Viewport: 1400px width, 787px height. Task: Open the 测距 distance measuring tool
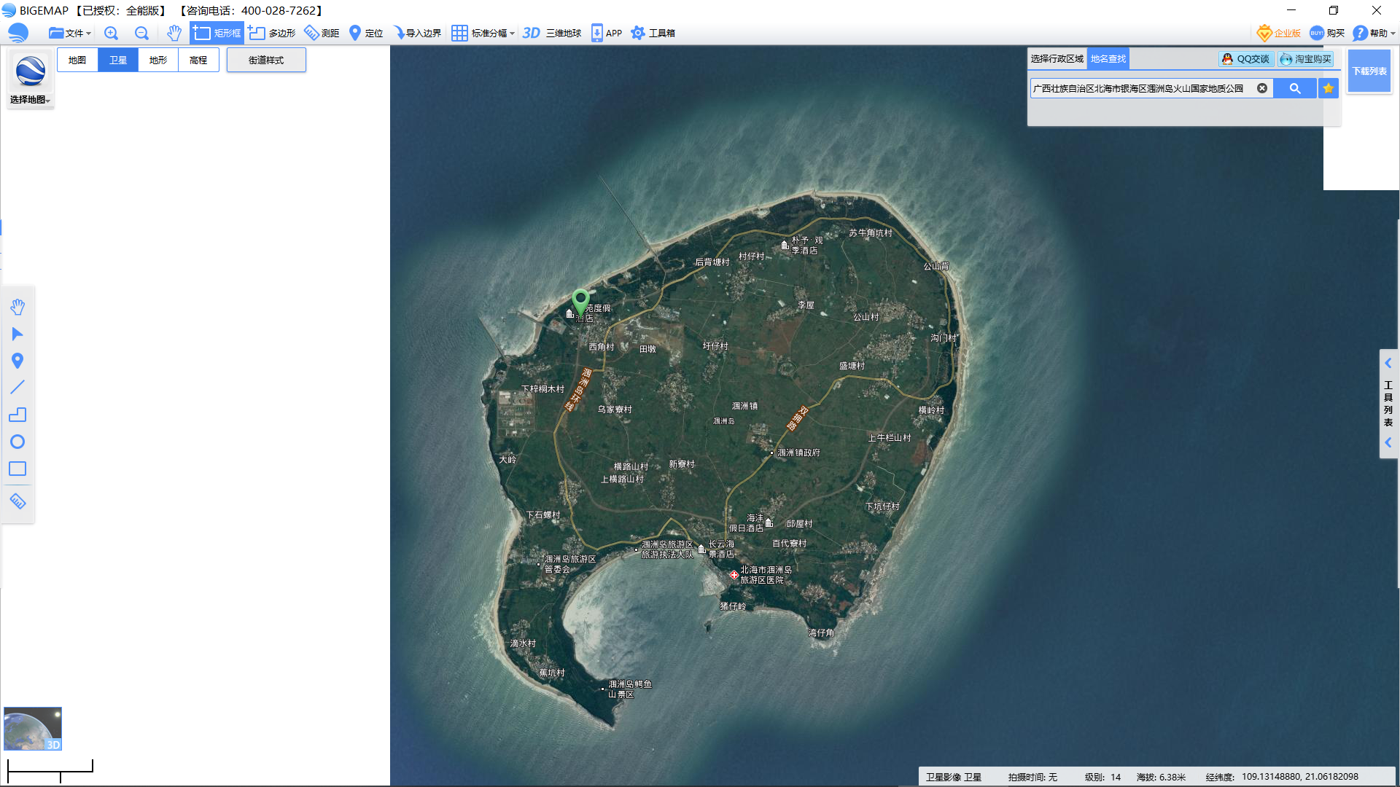coord(322,33)
